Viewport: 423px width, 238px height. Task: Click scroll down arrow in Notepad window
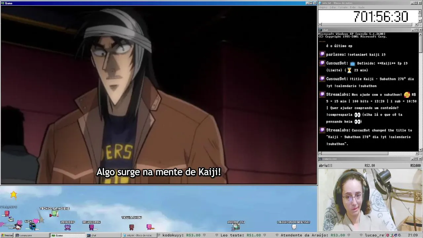tap(420, 21)
